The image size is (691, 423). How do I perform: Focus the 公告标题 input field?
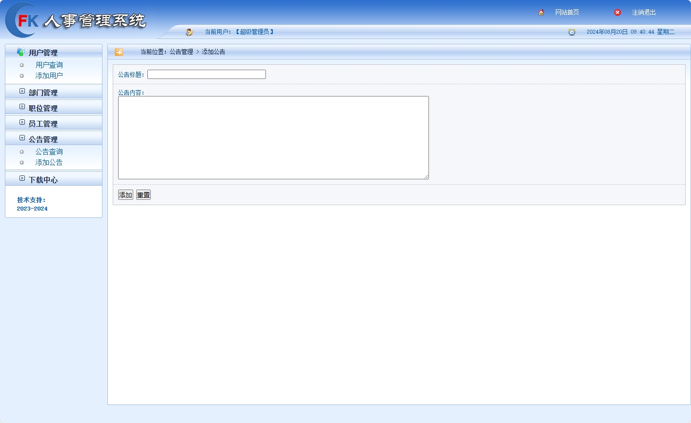pos(206,74)
